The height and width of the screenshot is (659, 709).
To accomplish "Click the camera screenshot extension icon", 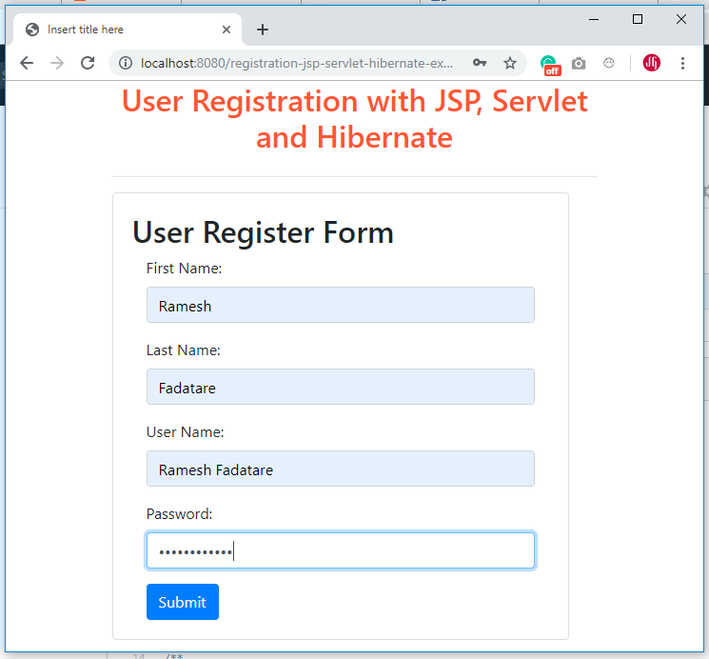I will click(x=579, y=64).
